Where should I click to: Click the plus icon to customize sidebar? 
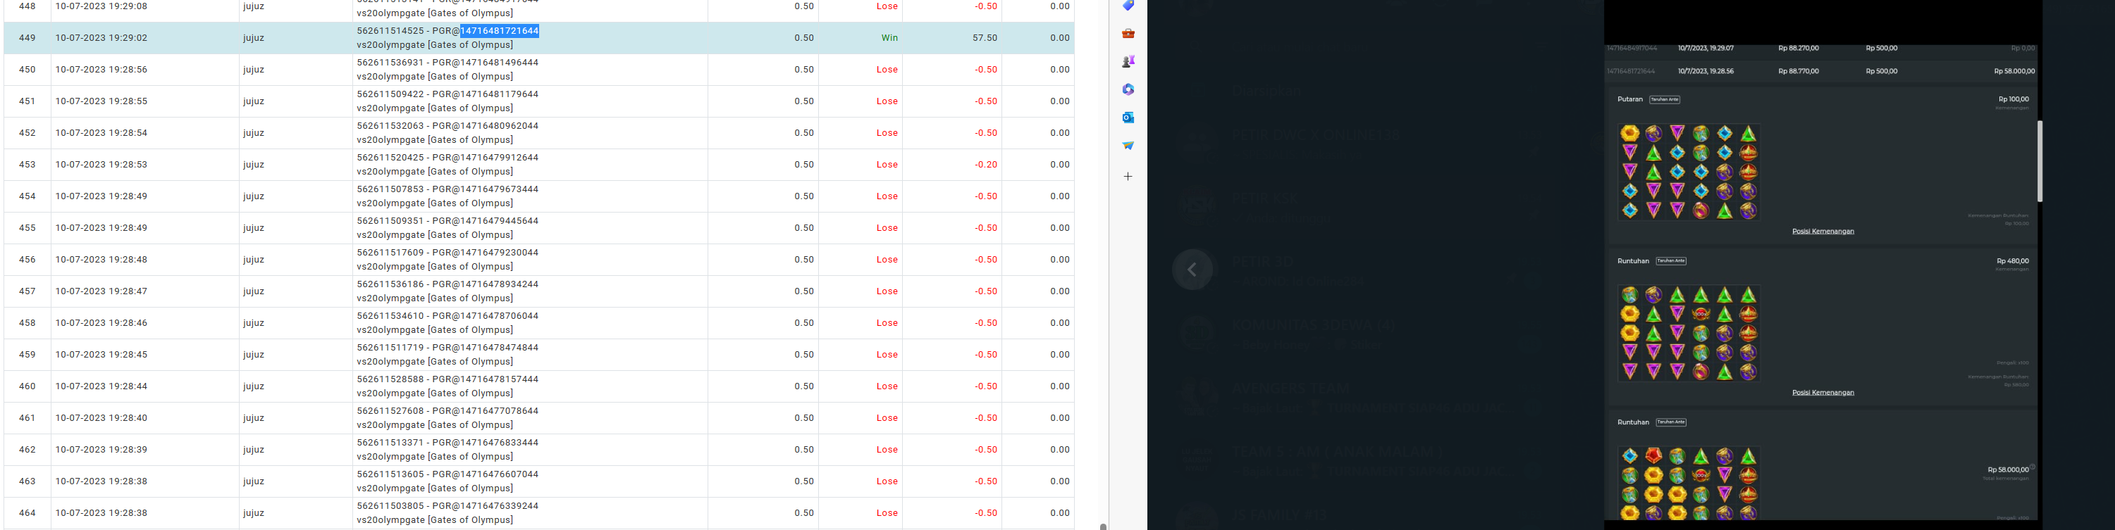[x=1128, y=177]
